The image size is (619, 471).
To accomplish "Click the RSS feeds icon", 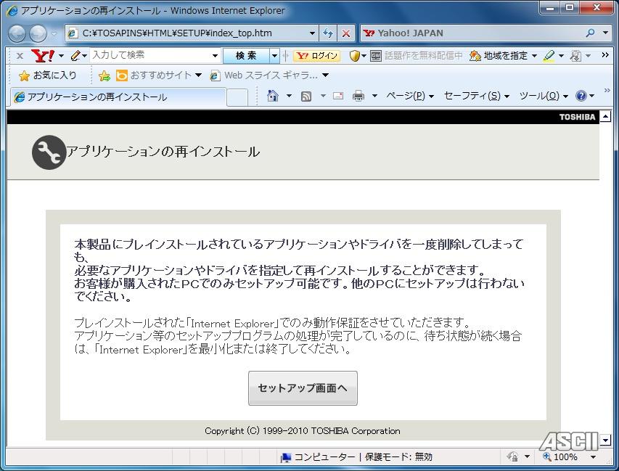I will click(x=306, y=96).
